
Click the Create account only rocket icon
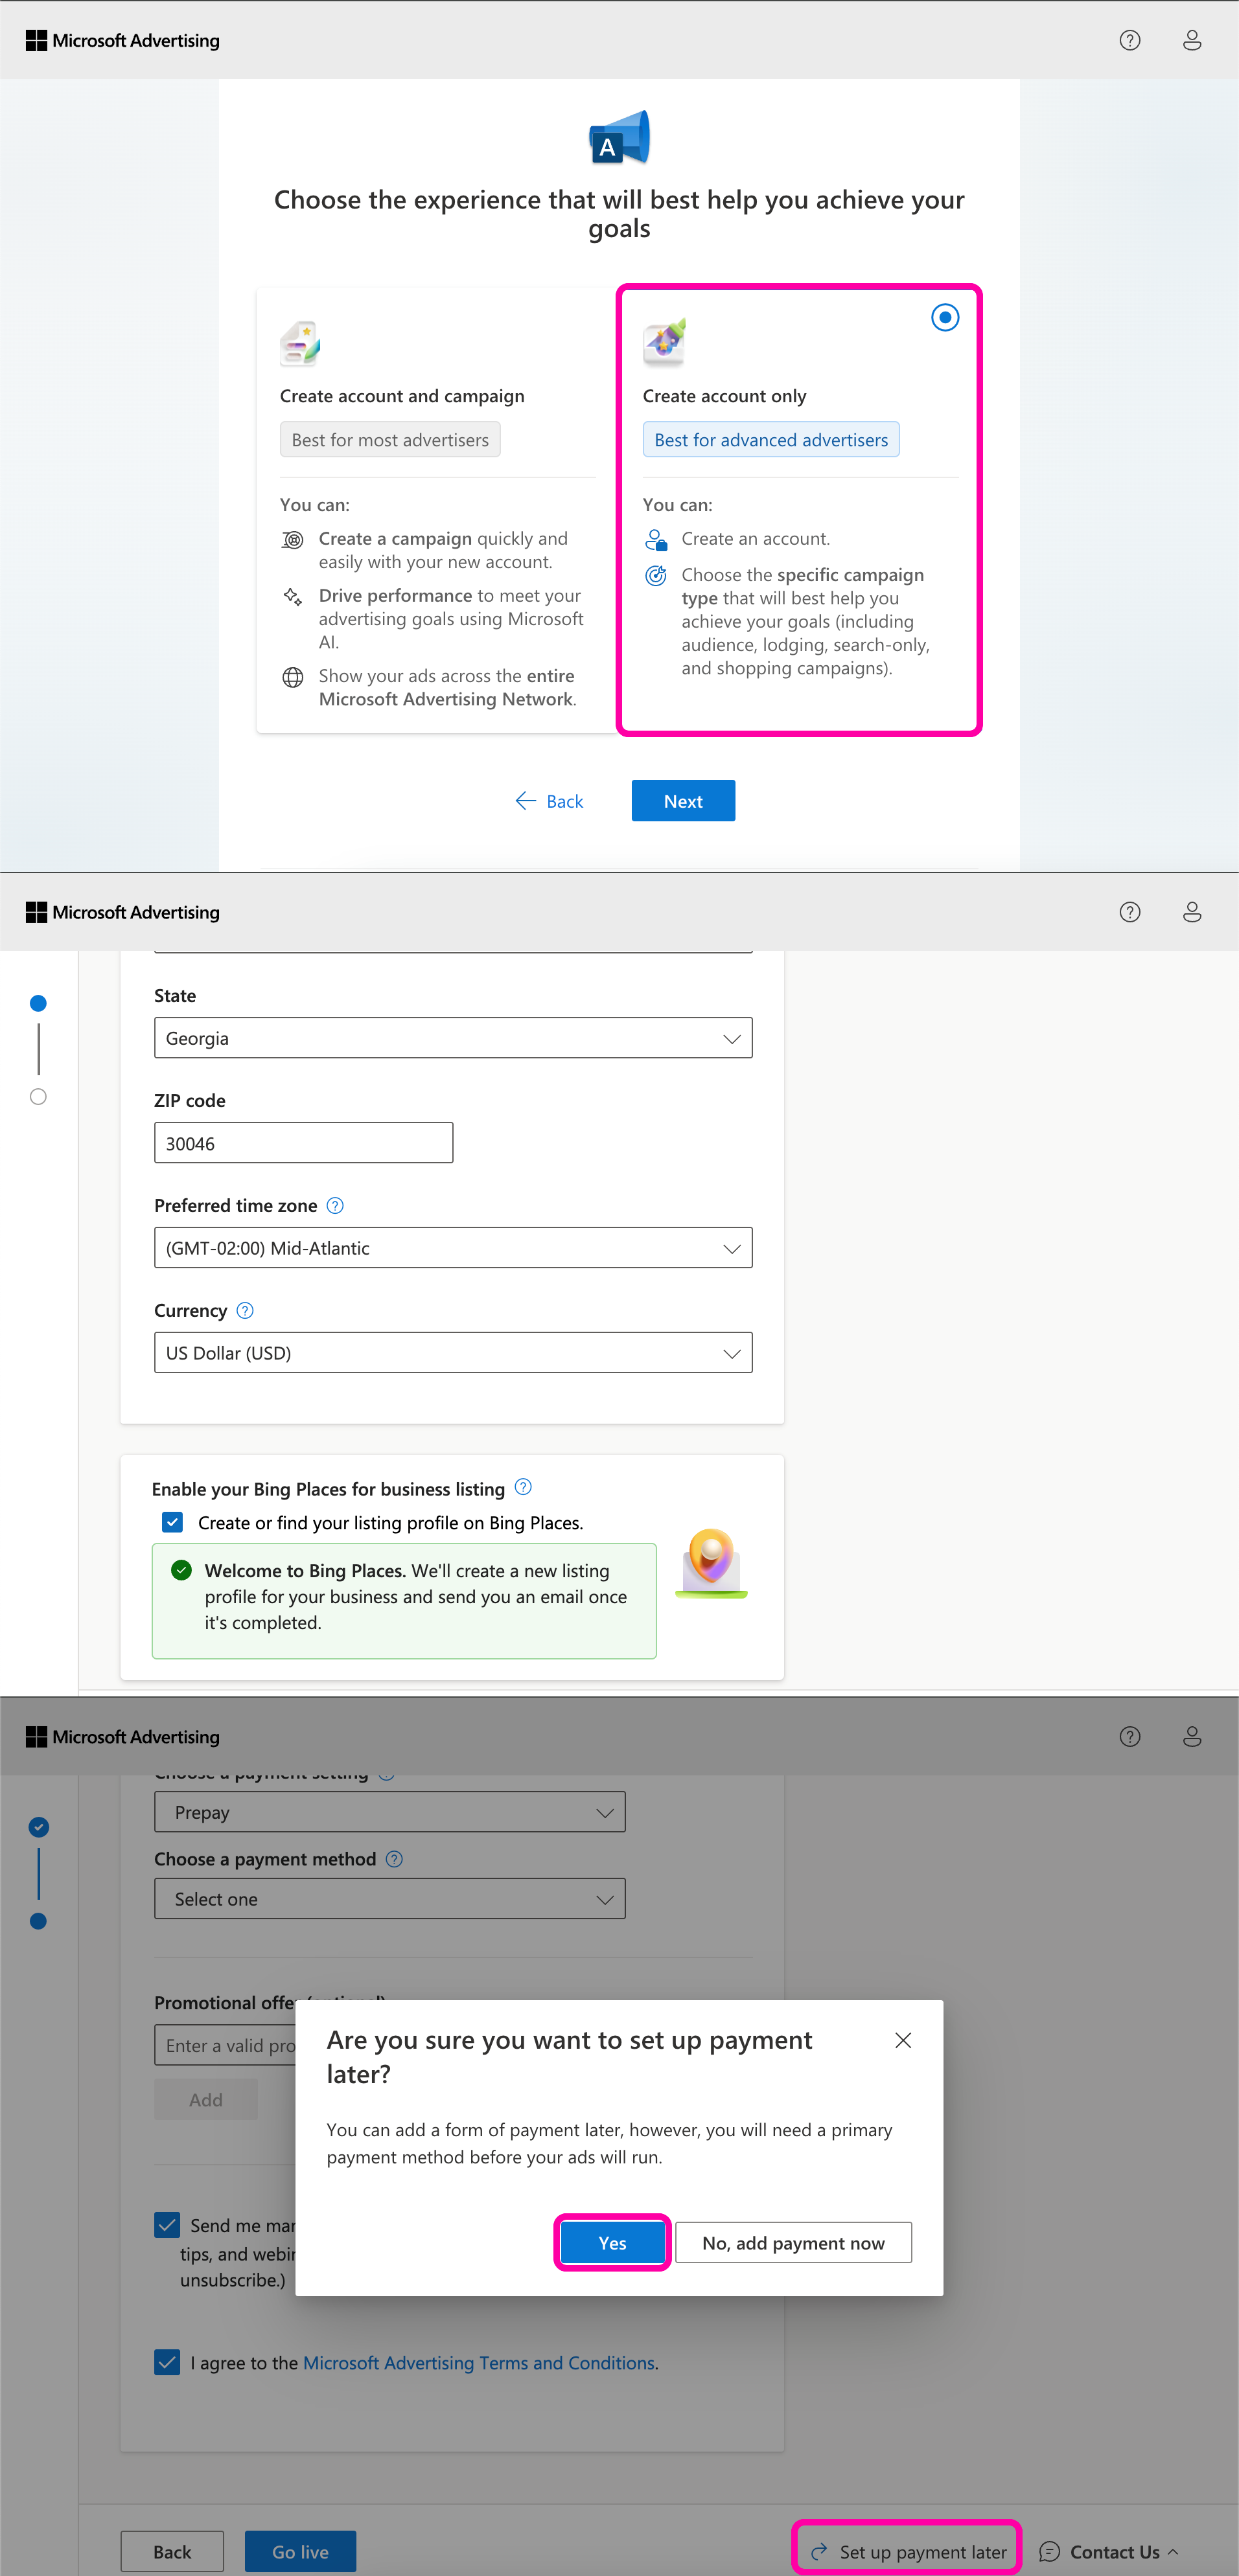point(664,342)
